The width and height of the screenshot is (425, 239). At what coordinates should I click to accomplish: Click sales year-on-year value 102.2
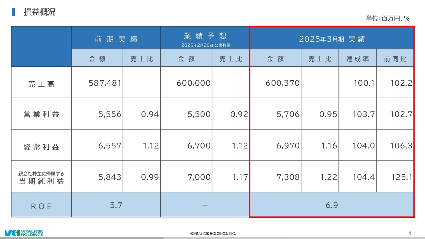[x=401, y=83]
